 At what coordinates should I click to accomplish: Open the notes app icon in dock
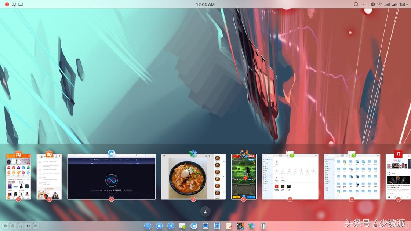pyautogui.click(x=229, y=226)
